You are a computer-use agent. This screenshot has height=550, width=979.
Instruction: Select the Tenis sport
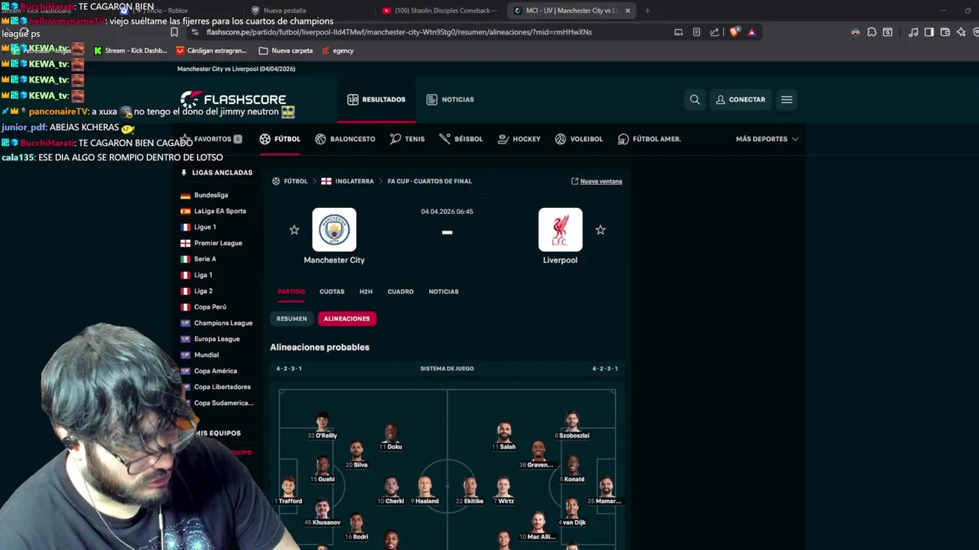(x=407, y=139)
